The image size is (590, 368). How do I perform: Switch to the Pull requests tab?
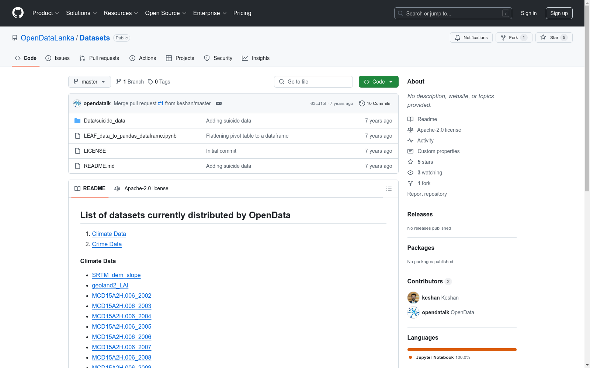pyautogui.click(x=99, y=58)
